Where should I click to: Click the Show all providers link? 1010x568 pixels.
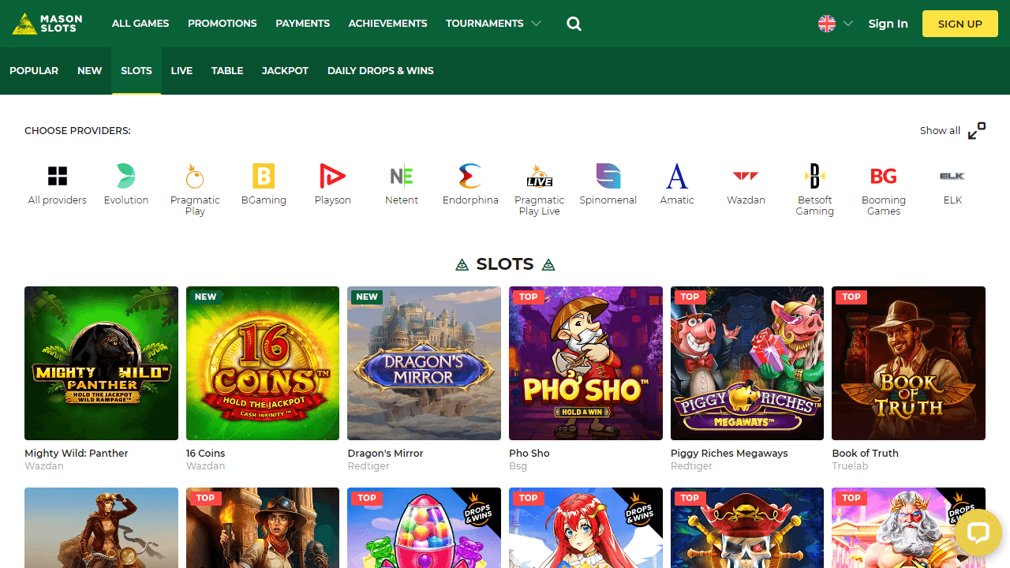click(x=940, y=131)
